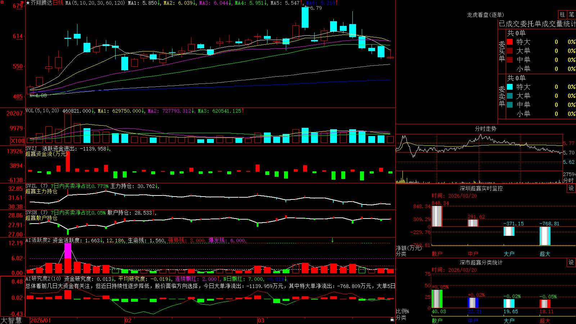Viewport: 576px width, 324px height.
Task: Click the 平均研究度: -0.019 value
Action: pos(144,279)
